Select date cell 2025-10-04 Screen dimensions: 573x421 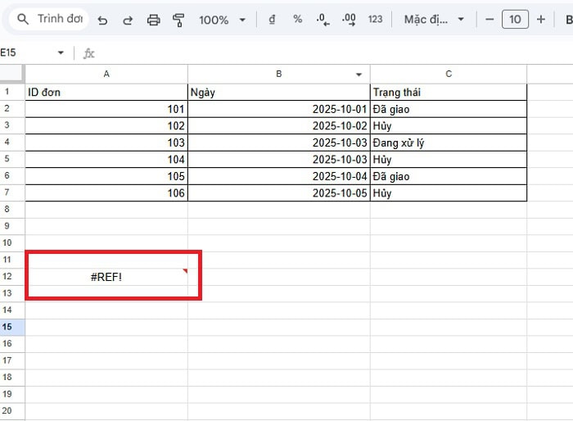(279, 176)
